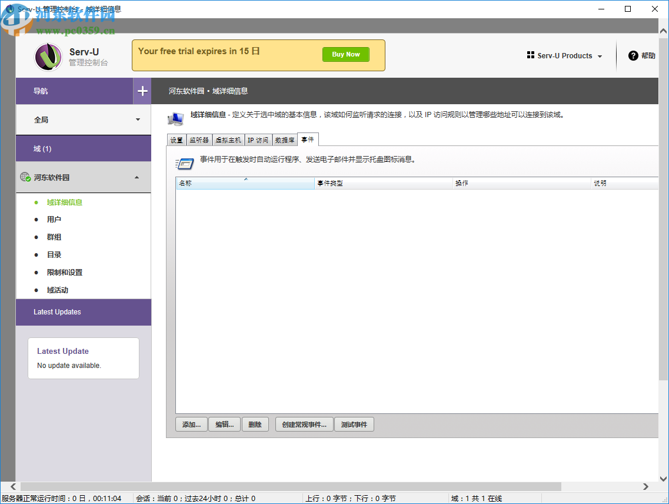Click the 上行 traffic status text
The height and width of the screenshot is (504, 669).
coord(350,499)
